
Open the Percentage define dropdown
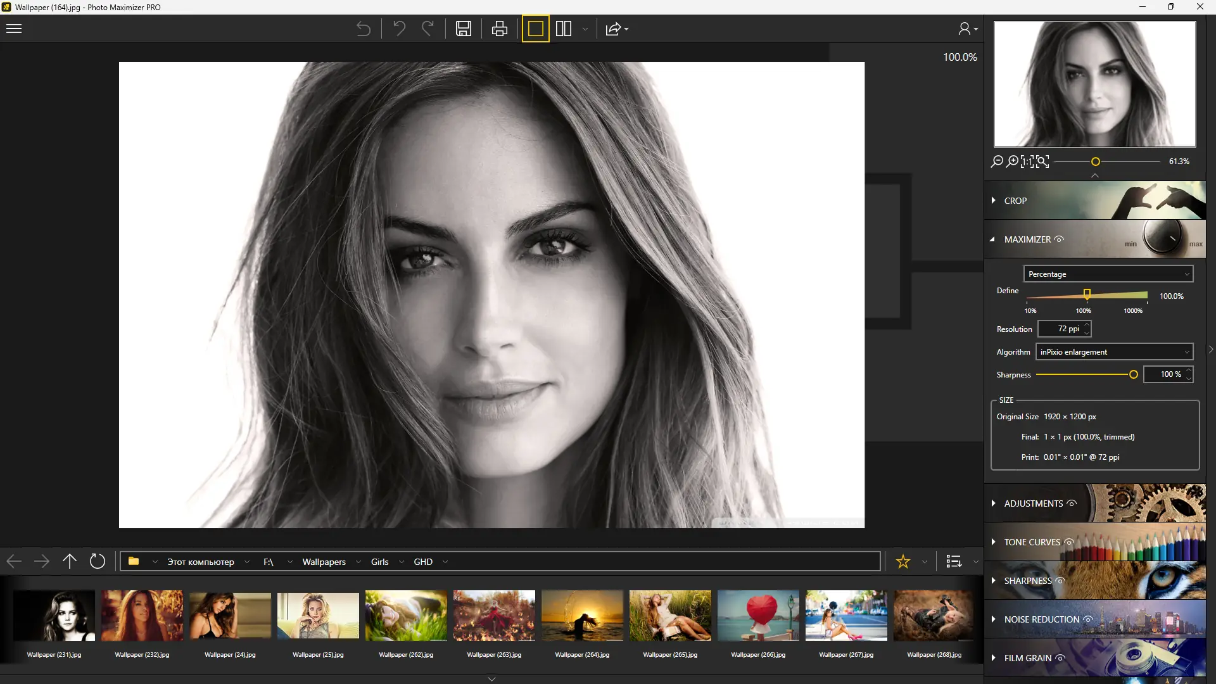point(1108,274)
